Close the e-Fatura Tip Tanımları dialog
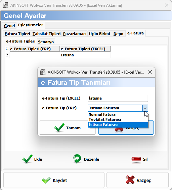This screenshot has width=172, height=190. point(150,72)
